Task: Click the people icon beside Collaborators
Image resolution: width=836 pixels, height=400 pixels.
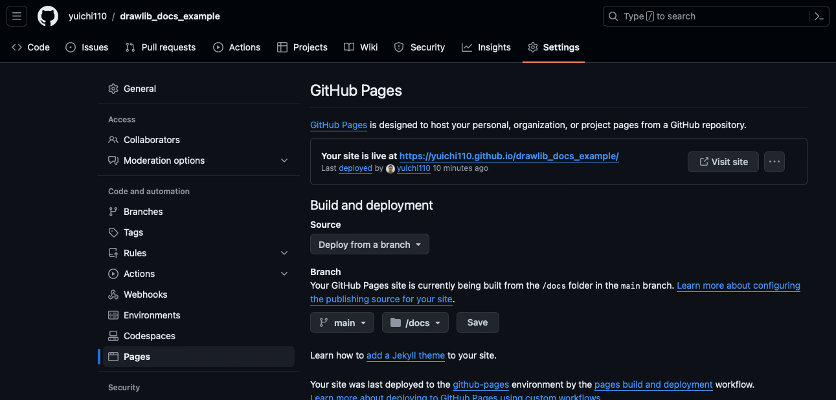Action: 113,140
